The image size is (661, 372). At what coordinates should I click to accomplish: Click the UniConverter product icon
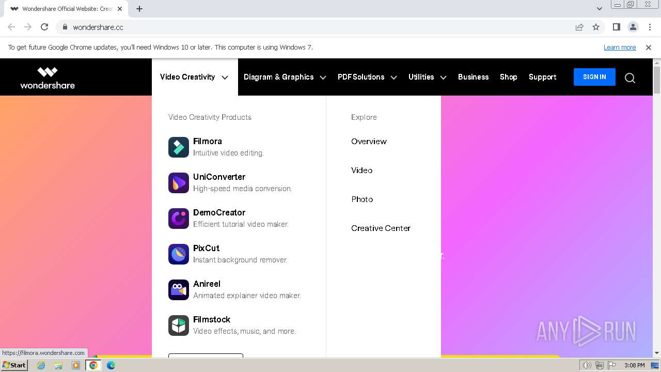tap(179, 183)
